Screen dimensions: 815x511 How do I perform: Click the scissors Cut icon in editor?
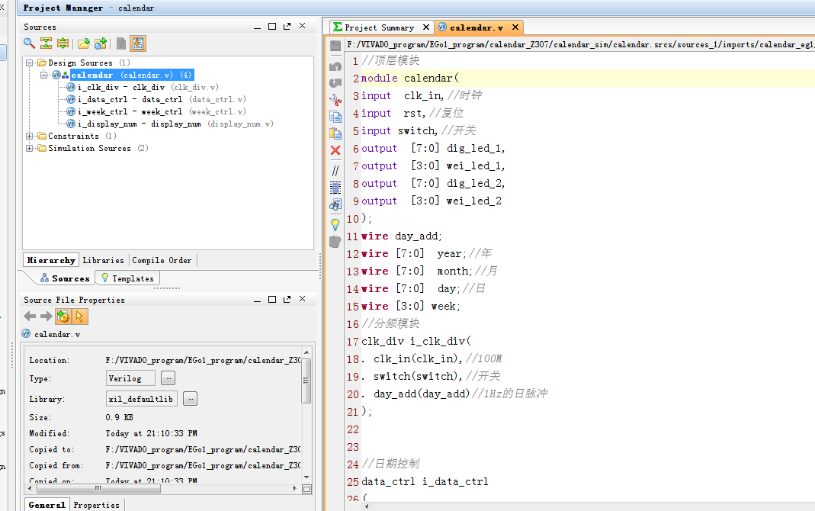point(335,99)
